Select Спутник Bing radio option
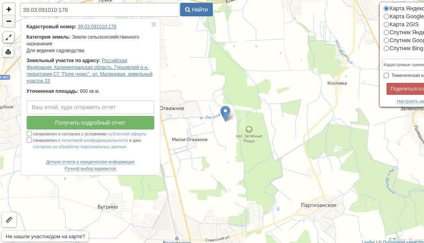The width and height of the screenshot is (424, 243). click(387, 48)
